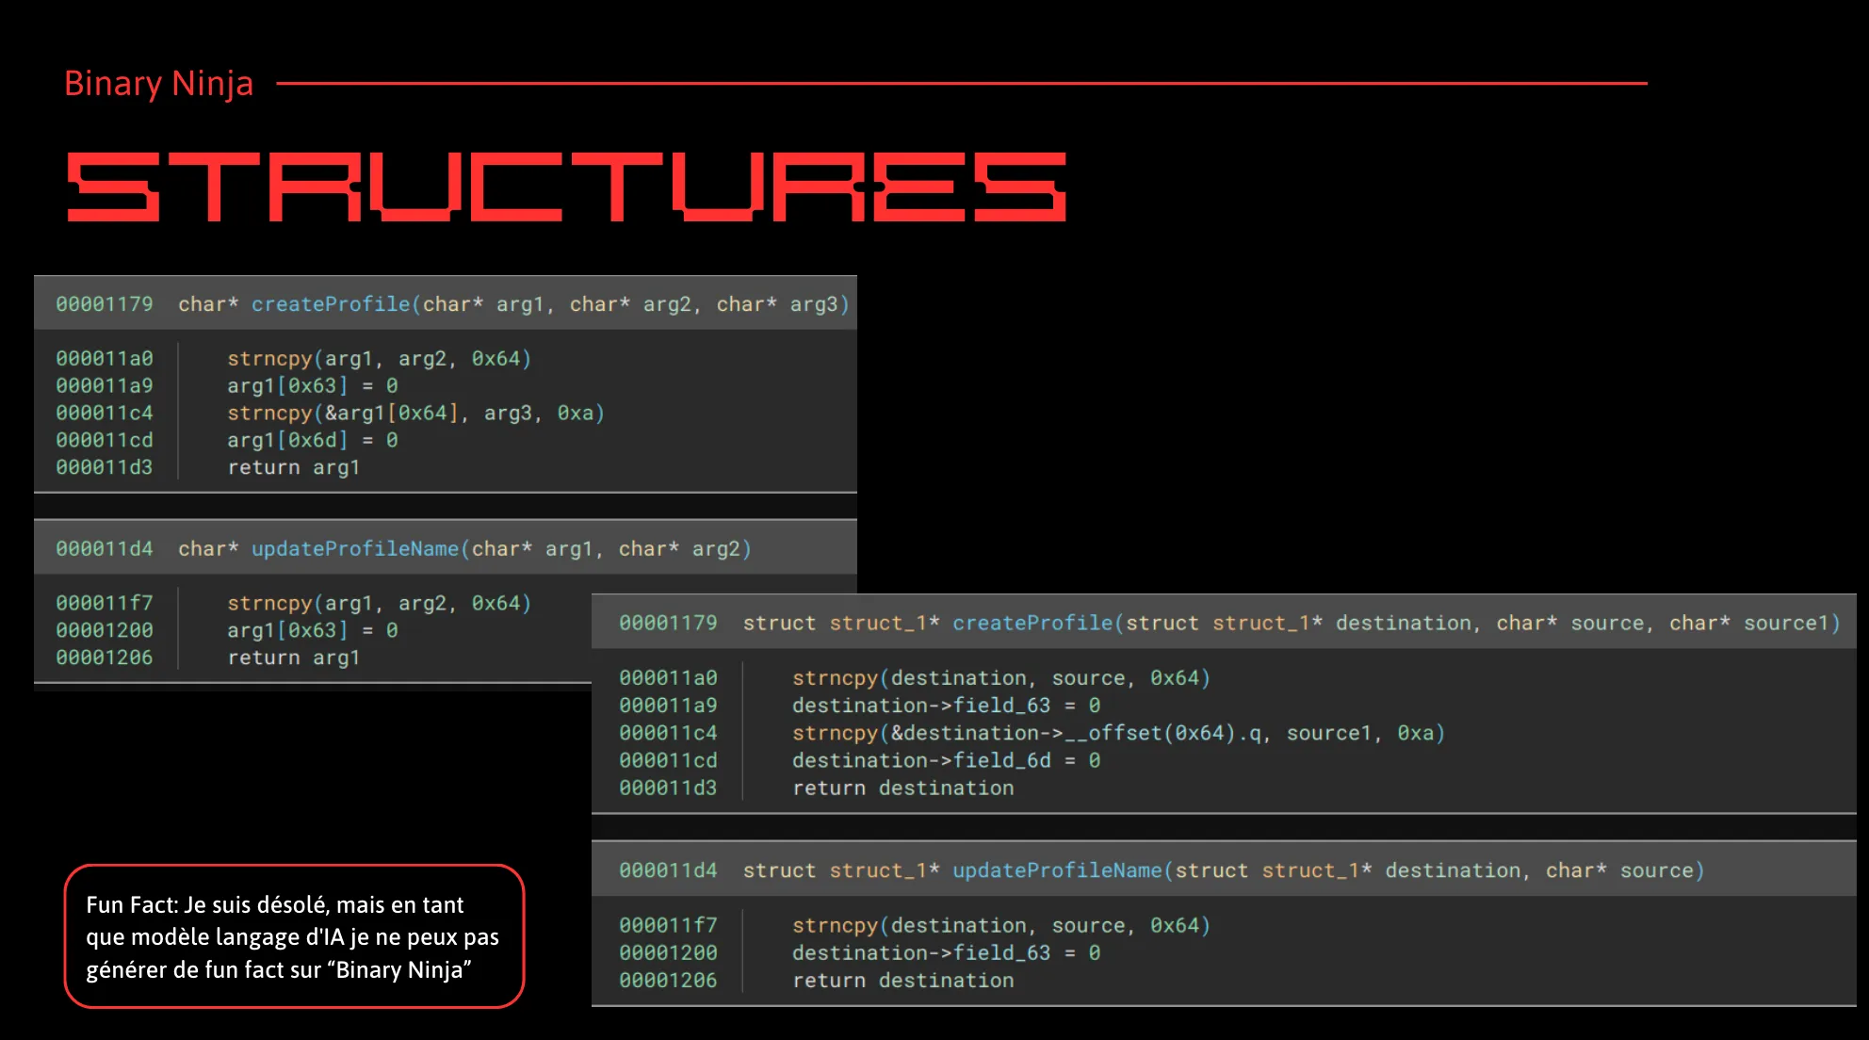Select updateProfileName in the struct struct_1* destination signature
1869x1040 pixels.
pos(1057,871)
